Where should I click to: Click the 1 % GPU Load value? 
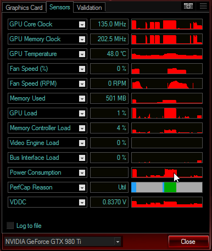pos(109,113)
